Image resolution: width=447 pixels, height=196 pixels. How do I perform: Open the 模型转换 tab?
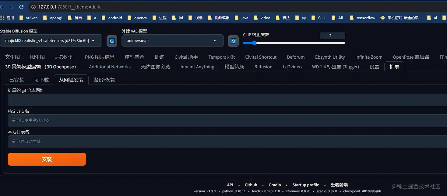click(x=234, y=67)
